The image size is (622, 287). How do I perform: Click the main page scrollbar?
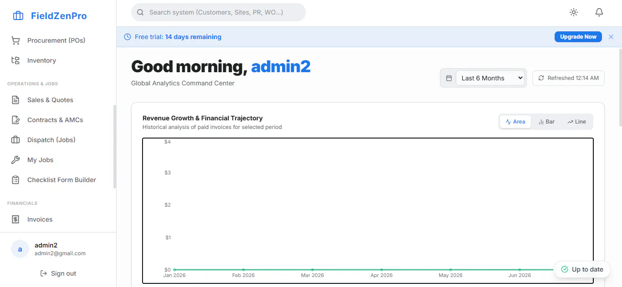(x=620, y=88)
